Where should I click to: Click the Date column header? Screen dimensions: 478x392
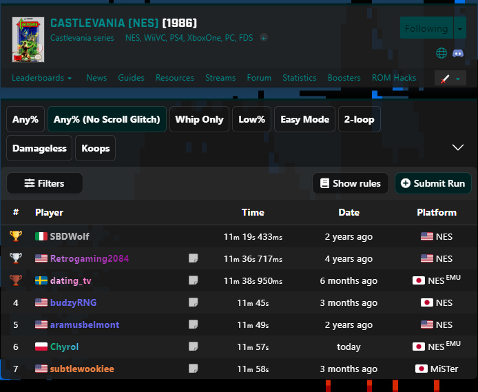tap(349, 212)
